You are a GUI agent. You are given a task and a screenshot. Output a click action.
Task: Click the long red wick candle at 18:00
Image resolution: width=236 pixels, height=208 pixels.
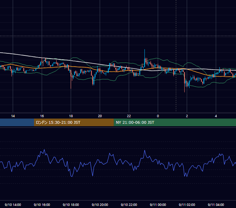(x=71, y=79)
